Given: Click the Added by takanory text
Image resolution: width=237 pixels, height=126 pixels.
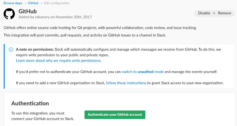Looking at the screenshot, I should pyautogui.click(x=55, y=17).
